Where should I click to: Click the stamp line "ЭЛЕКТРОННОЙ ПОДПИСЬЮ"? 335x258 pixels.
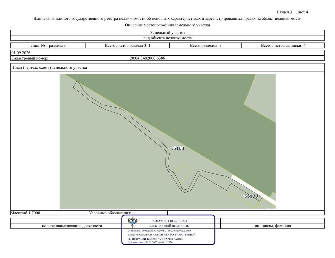[169, 226]
